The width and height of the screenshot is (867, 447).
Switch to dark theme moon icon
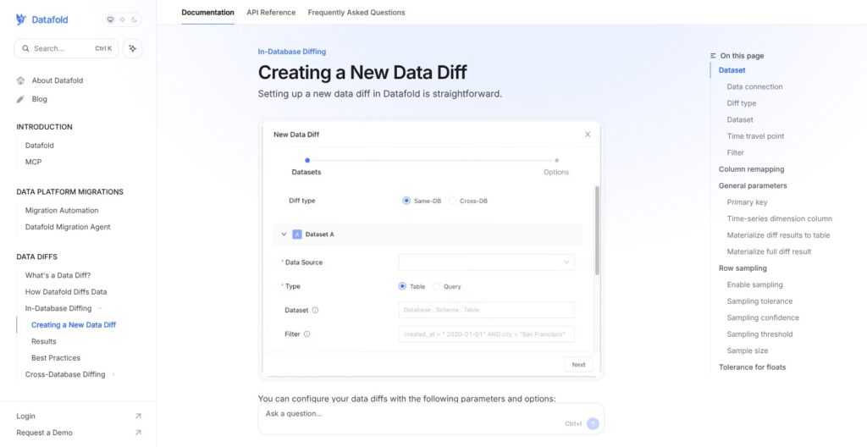[x=134, y=19]
